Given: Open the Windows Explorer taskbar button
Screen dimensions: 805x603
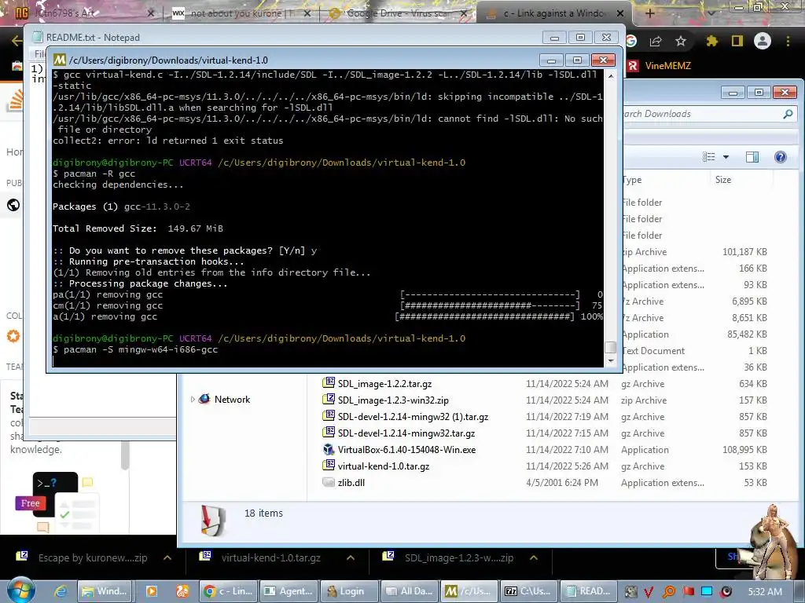Looking at the screenshot, I should pos(105,591).
